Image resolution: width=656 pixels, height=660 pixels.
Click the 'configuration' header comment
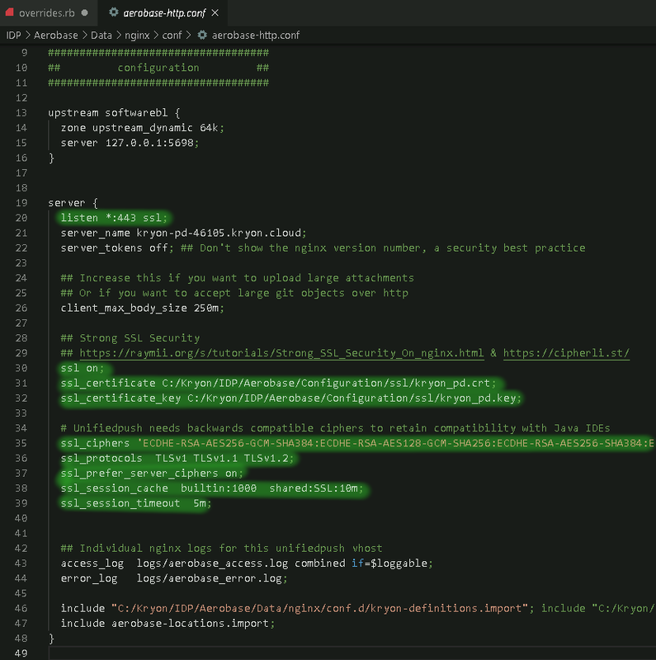point(158,68)
